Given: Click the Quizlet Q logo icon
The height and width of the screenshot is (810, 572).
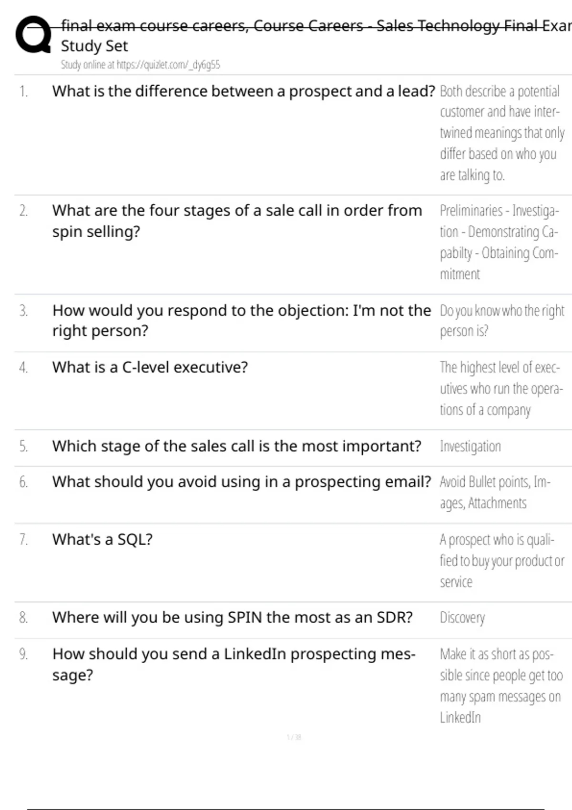Looking at the screenshot, I should tap(33, 34).
